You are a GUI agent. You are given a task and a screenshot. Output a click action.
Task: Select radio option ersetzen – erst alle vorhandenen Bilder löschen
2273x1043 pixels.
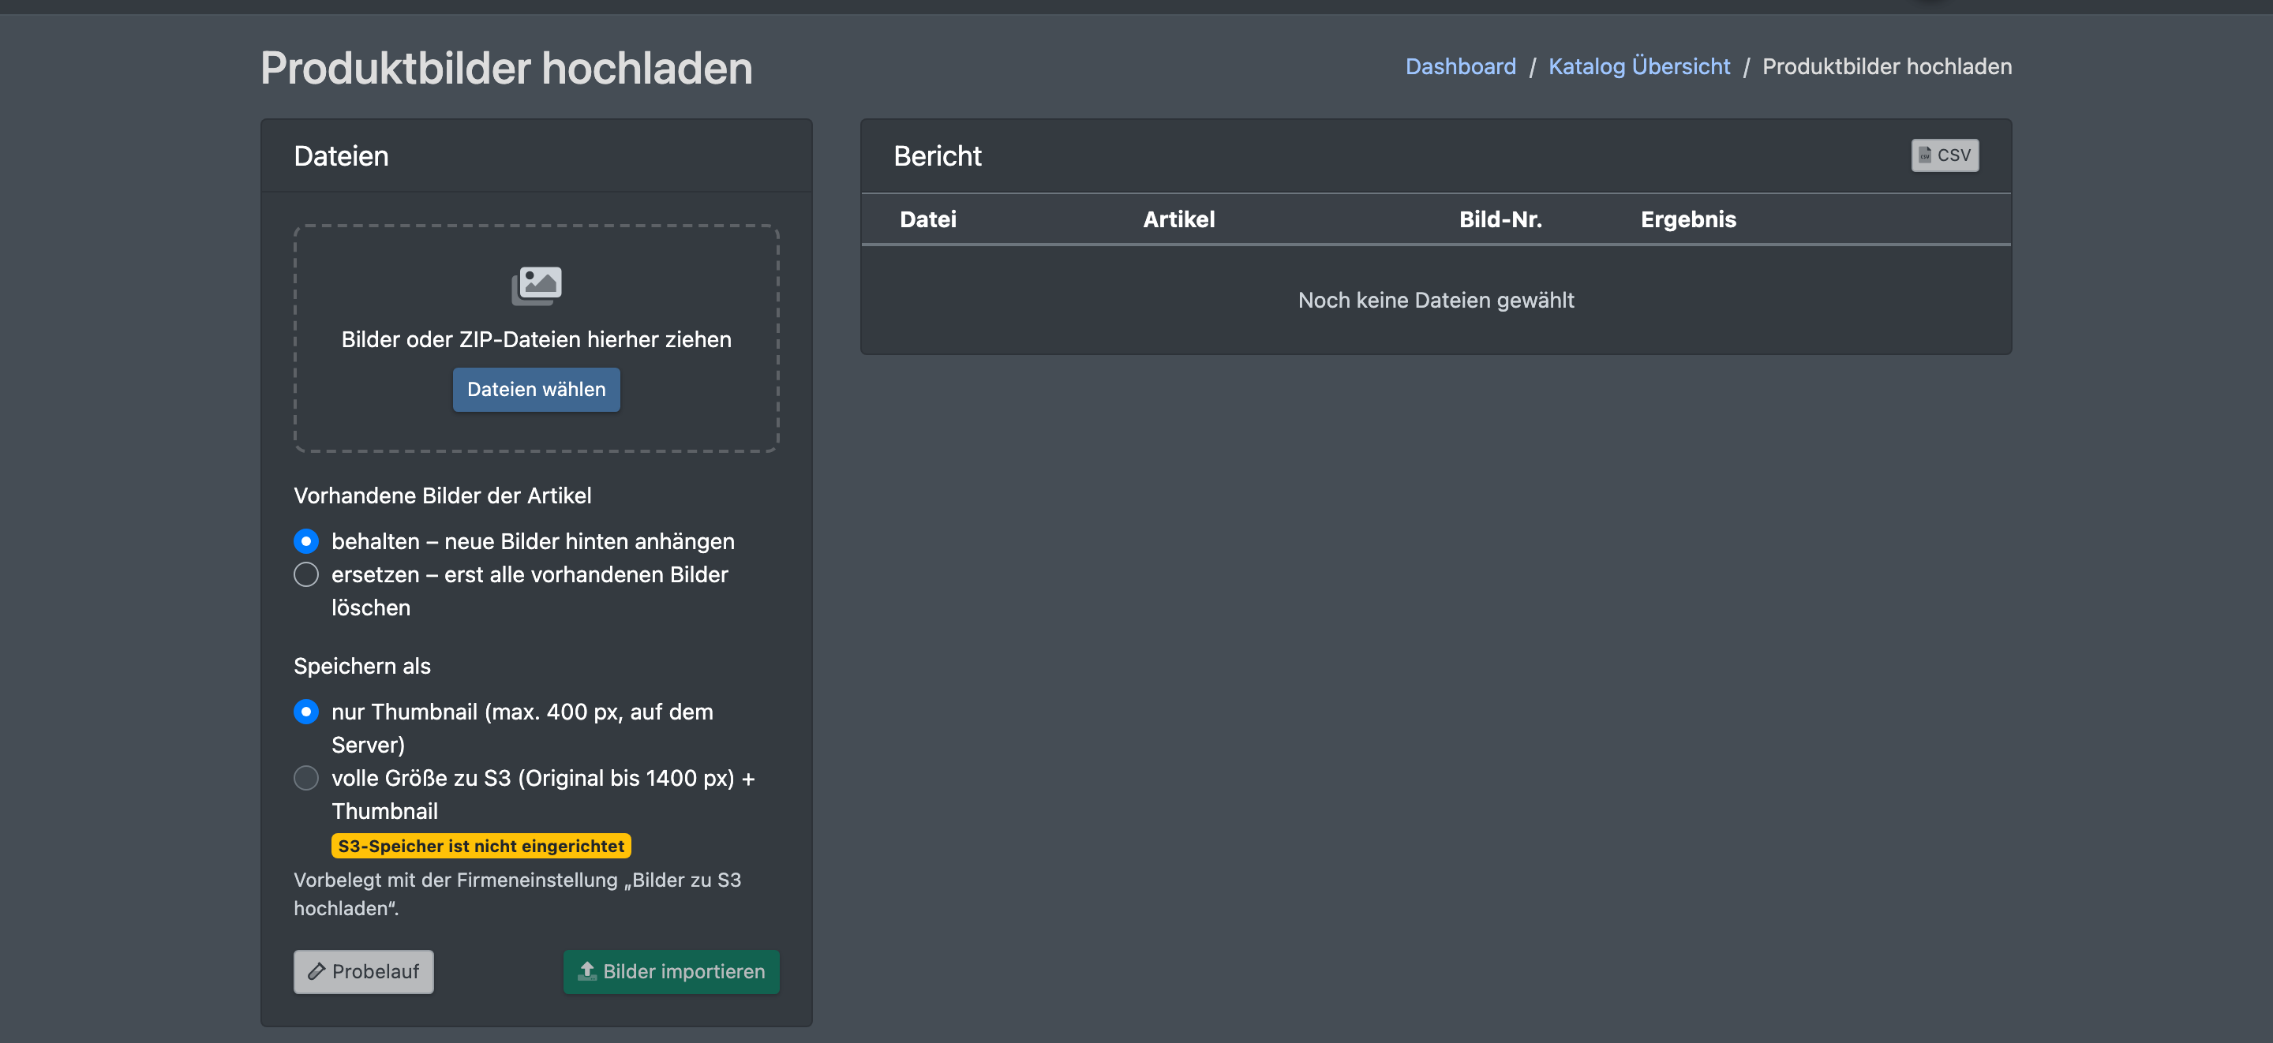pos(306,574)
